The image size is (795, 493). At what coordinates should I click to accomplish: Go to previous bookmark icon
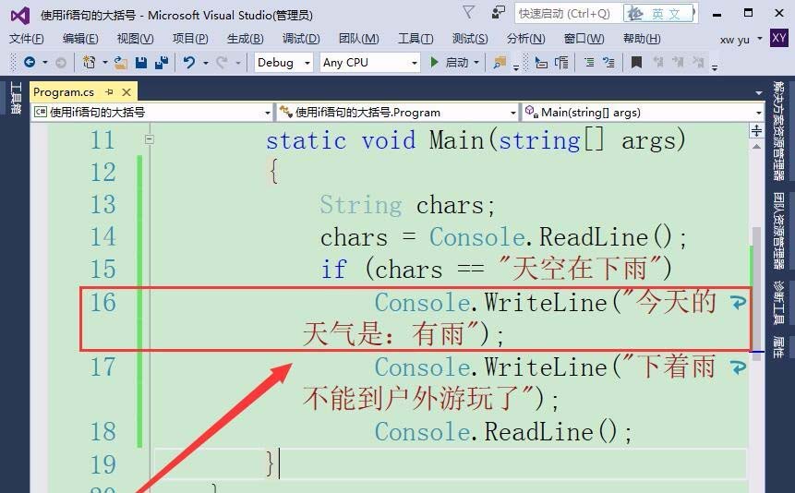tap(658, 63)
